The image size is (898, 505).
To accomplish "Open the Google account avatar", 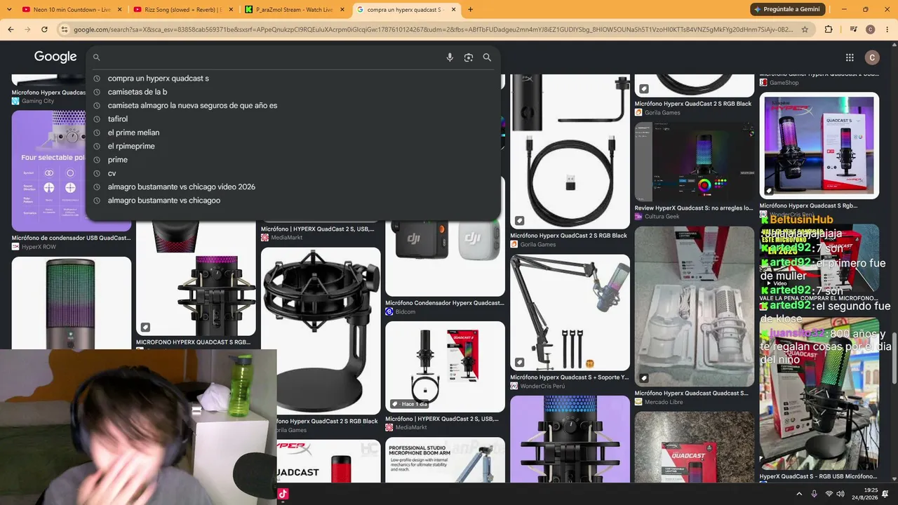I will point(872,58).
